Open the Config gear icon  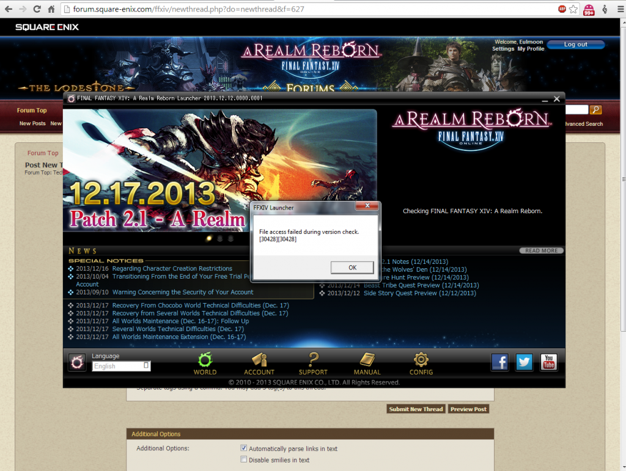(x=421, y=363)
